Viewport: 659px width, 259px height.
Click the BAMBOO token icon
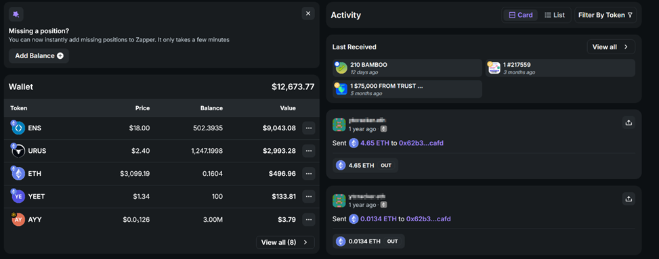341,68
